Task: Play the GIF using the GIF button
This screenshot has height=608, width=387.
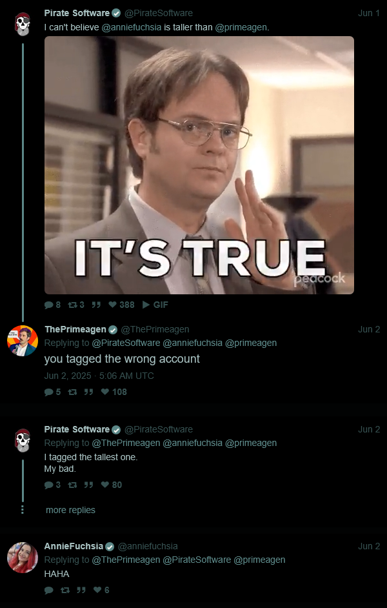Action: (155, 305)
